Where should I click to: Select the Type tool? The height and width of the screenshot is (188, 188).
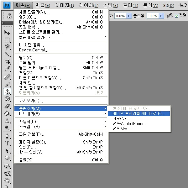(7, 143)
